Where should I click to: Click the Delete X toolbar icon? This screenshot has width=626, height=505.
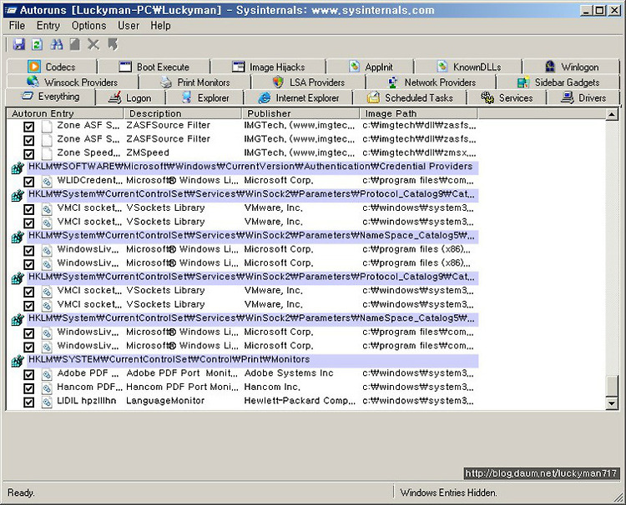click(x=93, y=44)
